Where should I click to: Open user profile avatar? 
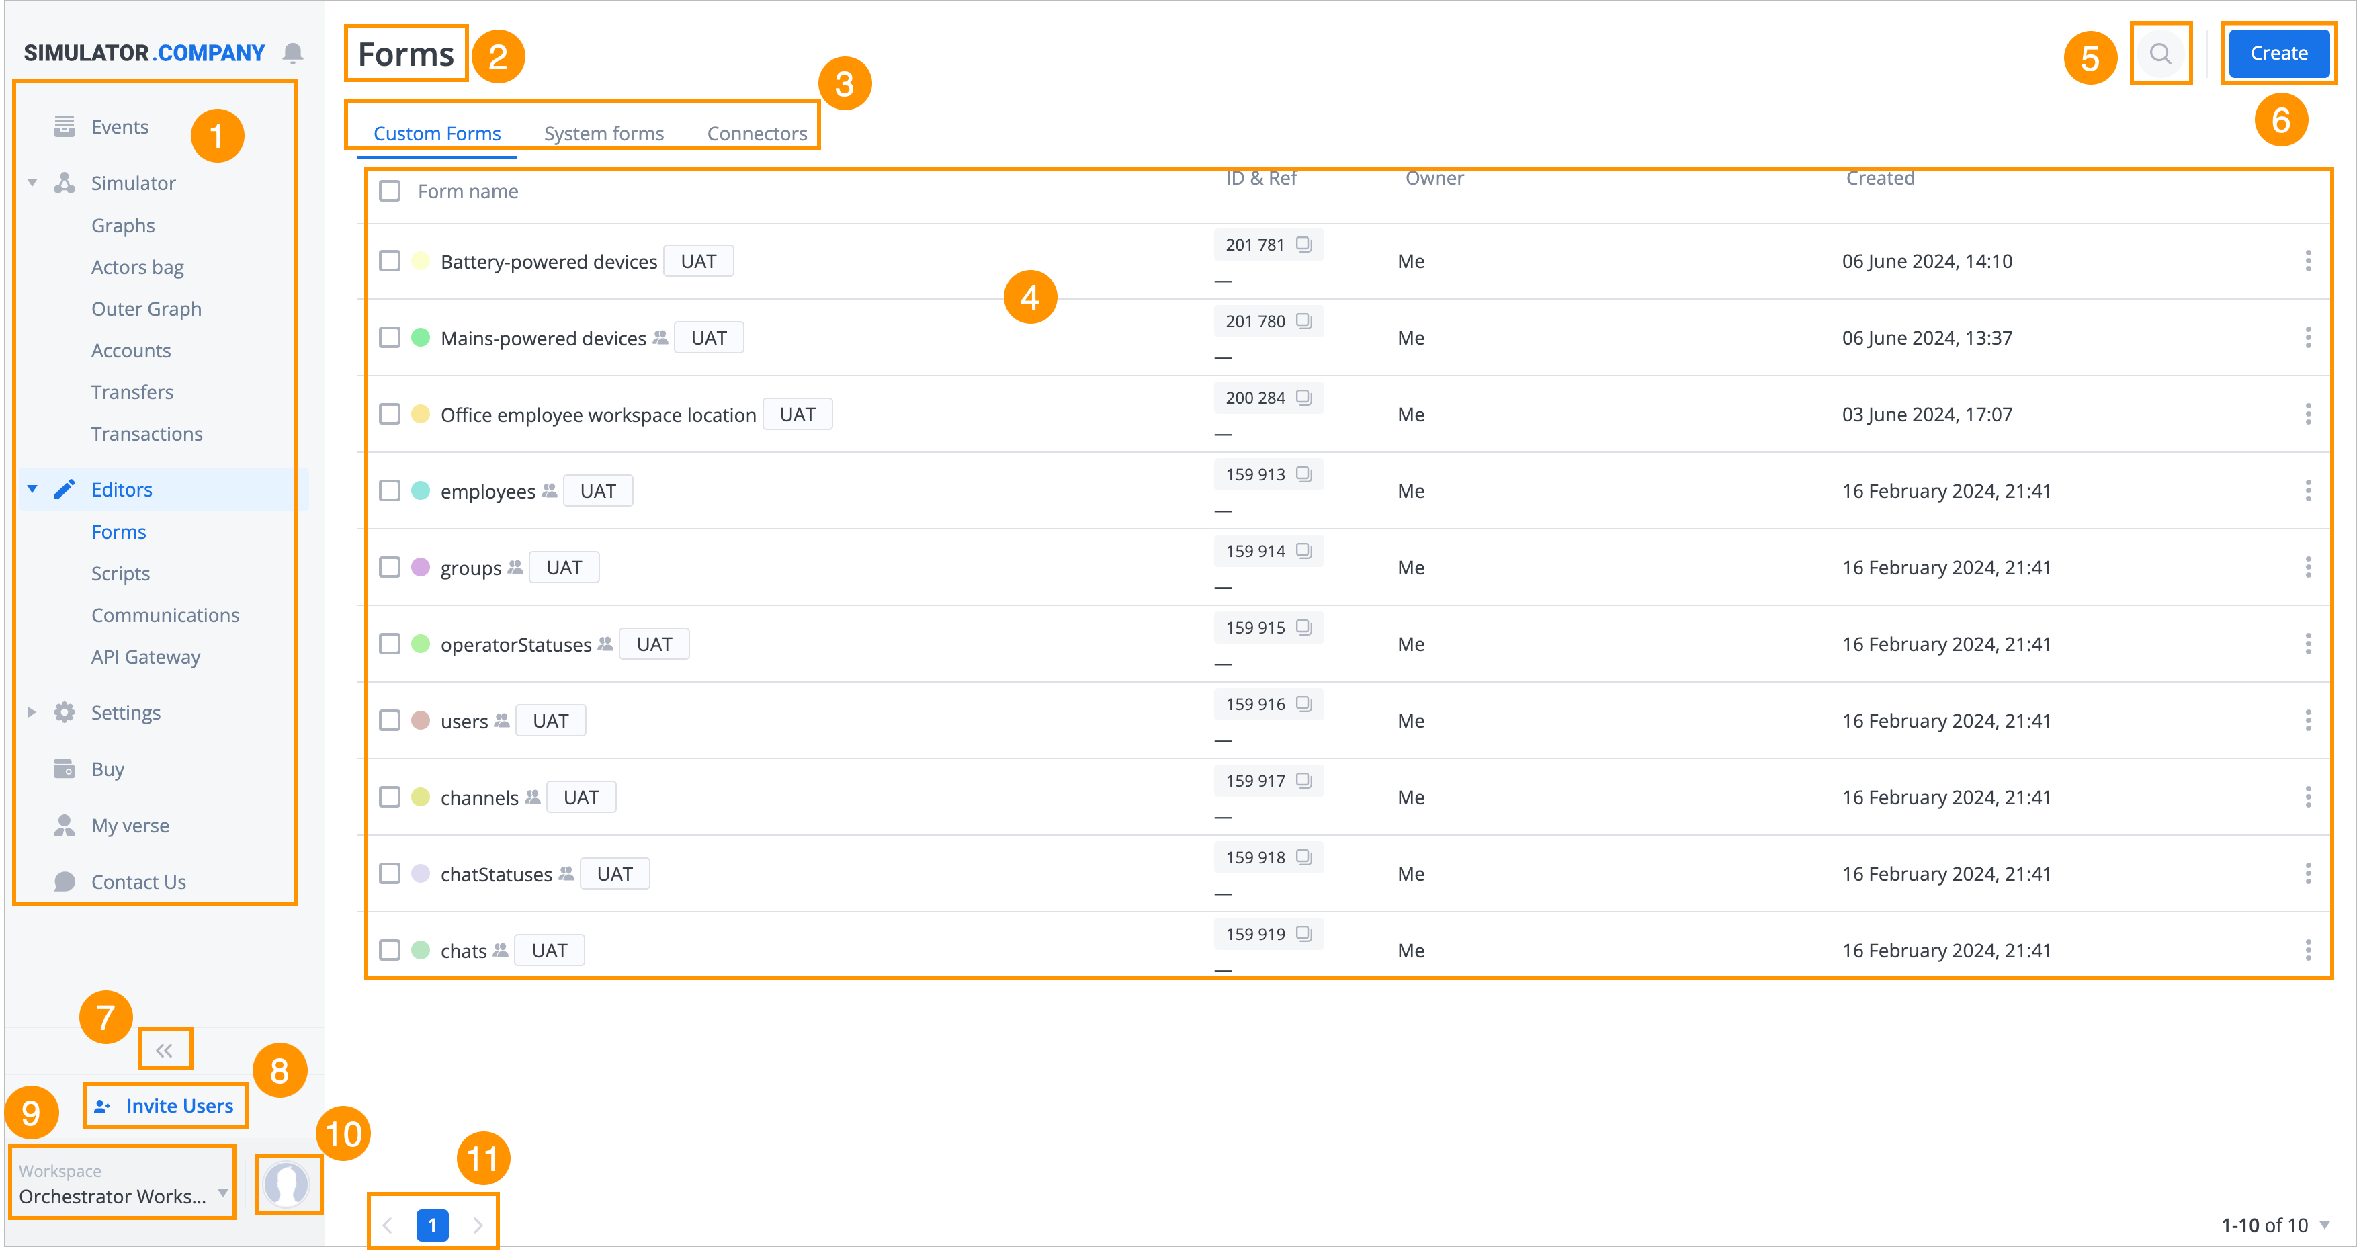(x=286, y=1185)
